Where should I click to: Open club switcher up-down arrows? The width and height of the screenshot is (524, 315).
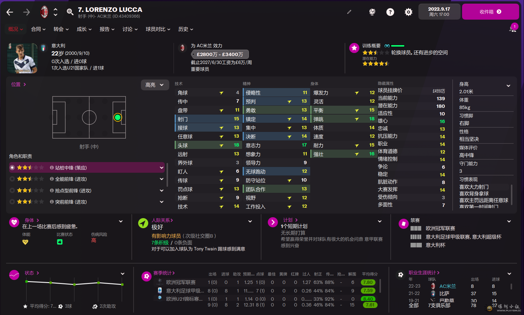pos(56,12)
